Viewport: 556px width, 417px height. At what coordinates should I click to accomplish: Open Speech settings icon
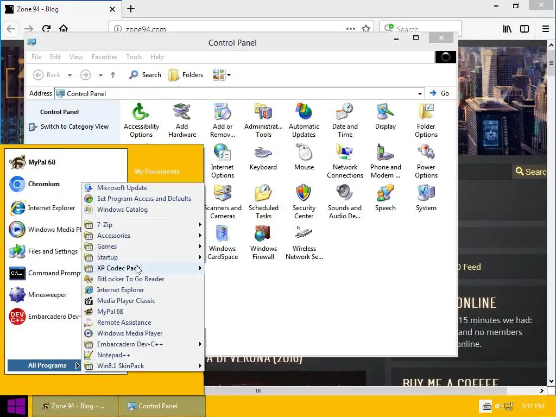(x=386, y=199)
